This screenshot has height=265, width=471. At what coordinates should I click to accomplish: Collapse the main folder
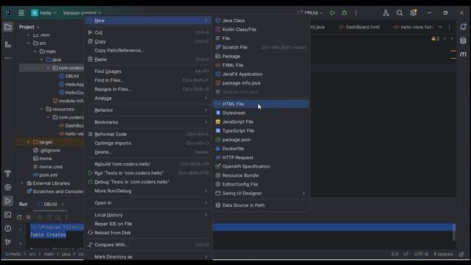[35, 52]
